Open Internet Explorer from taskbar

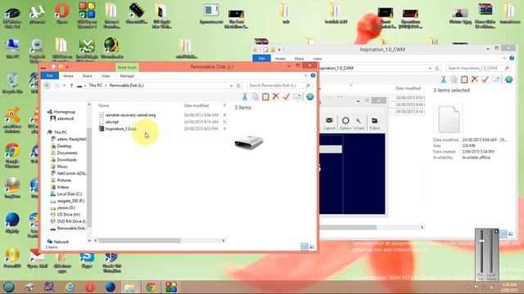coord(70,287)
